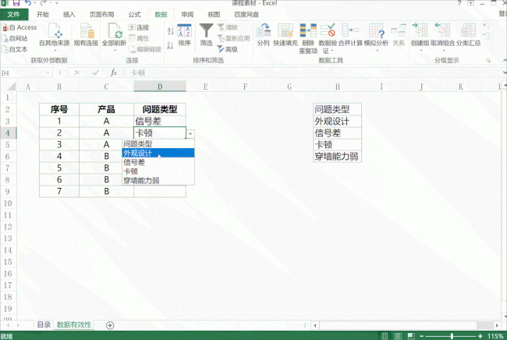This screenshot has width=507, height=340.
Task: Click Sort Z to A descending icon
Action: point(170,45)
